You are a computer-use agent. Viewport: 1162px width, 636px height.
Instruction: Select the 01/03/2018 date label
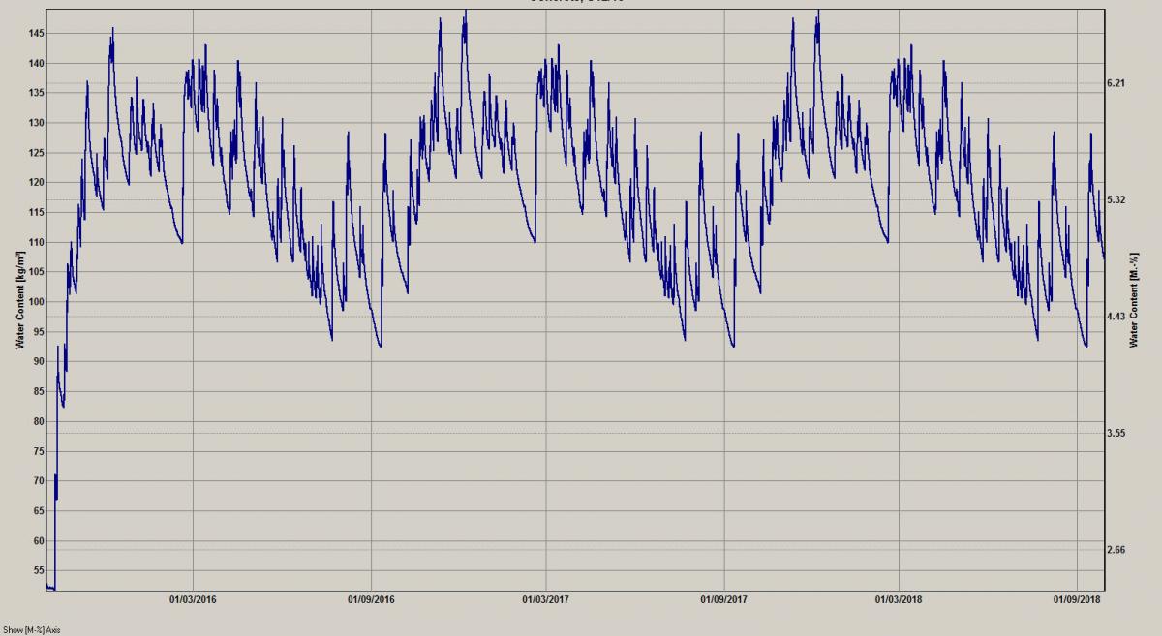point(899,600)
